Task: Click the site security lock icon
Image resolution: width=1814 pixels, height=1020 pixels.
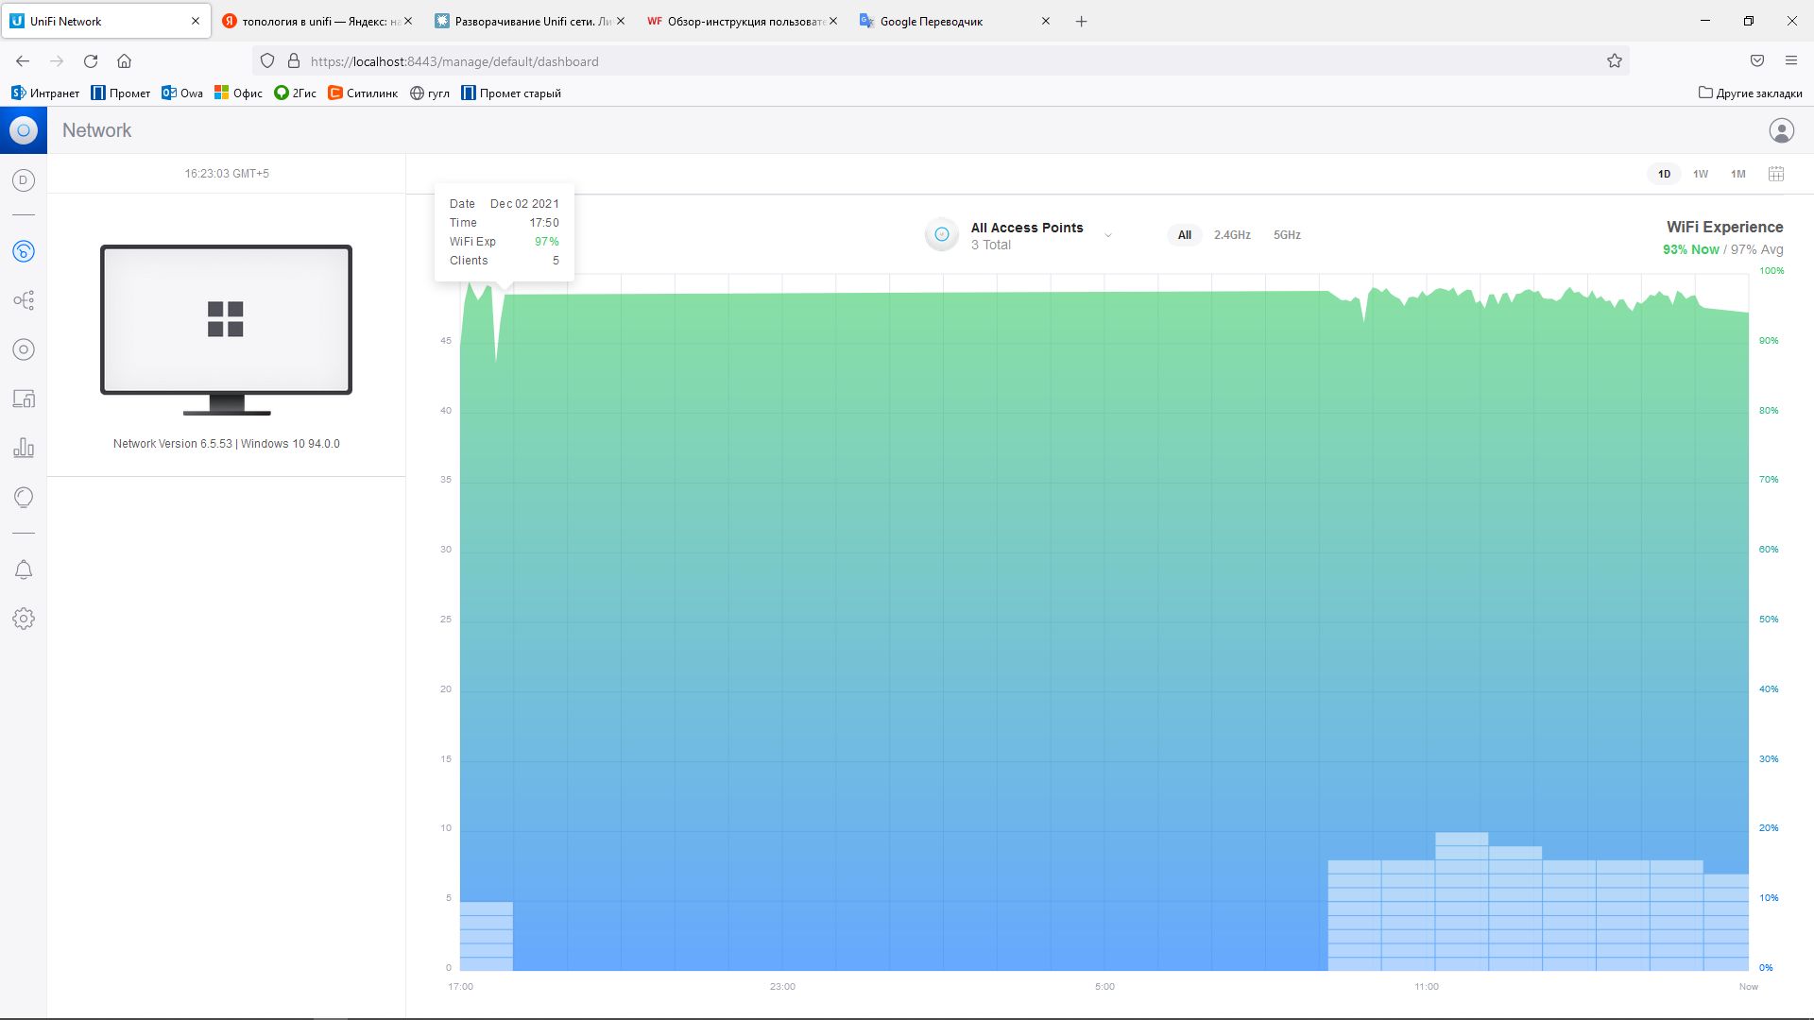Action: coord(294,61)
